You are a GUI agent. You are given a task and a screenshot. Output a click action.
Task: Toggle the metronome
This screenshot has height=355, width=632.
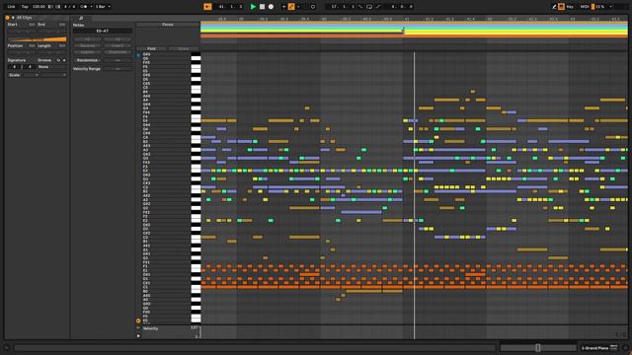click(83, 7)
